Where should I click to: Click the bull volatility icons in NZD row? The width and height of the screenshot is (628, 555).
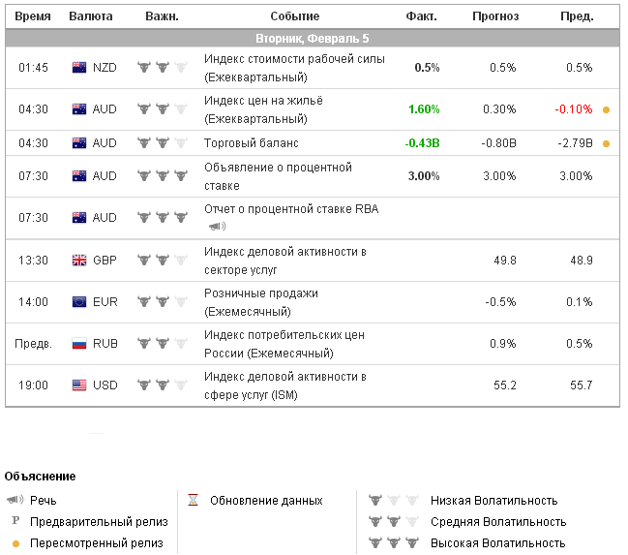(162, 68)
